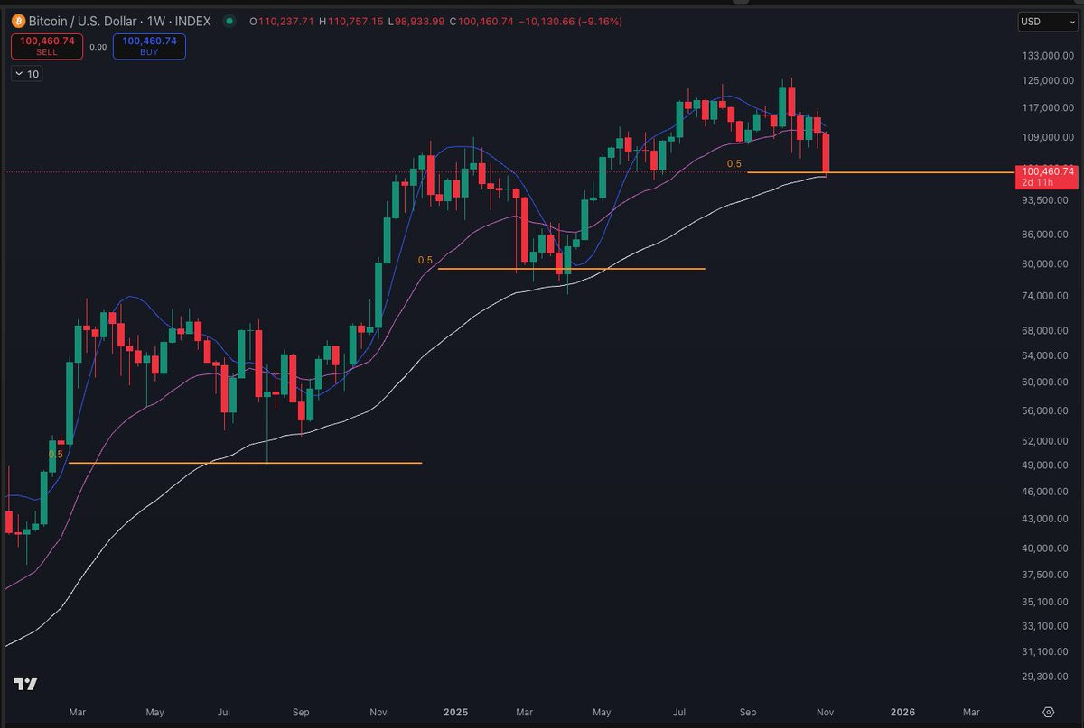Open chart settings gear icon at bottom right
1084x728 pixels.
[1049, 712]
